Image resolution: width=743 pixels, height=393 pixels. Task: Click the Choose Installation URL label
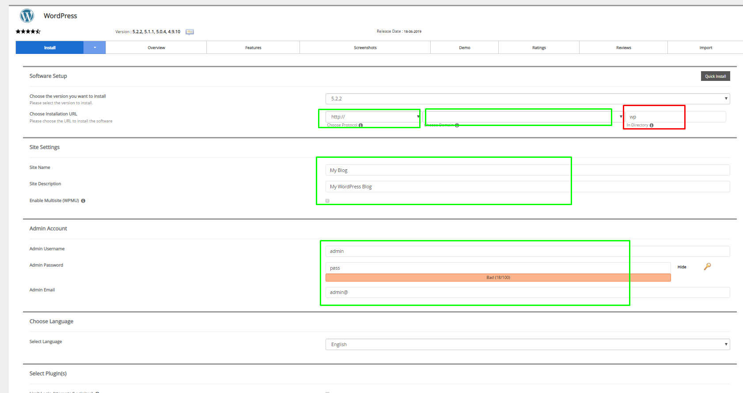(53, 114)
